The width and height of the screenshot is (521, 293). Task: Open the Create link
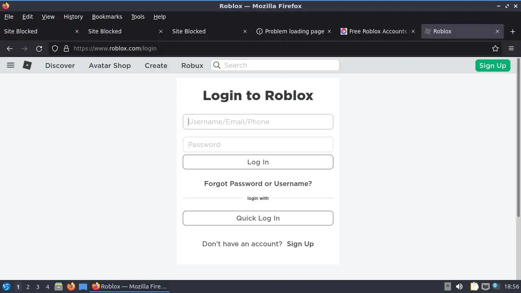(x=156, y=66)
